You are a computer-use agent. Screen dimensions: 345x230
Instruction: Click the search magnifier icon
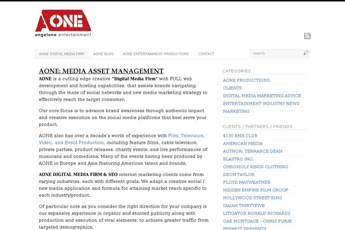pyautogui.click(x=306, y=53)
